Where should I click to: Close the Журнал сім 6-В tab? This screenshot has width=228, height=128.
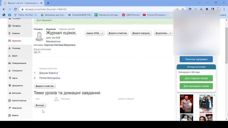click(x=41, y=3)
